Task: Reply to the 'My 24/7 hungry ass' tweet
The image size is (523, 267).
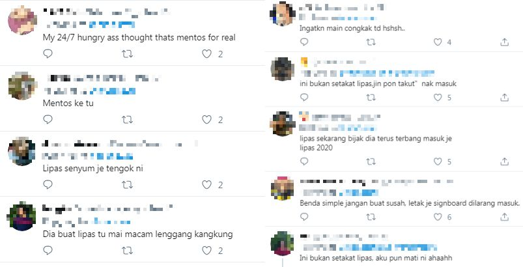Action: tap(48, 53)
